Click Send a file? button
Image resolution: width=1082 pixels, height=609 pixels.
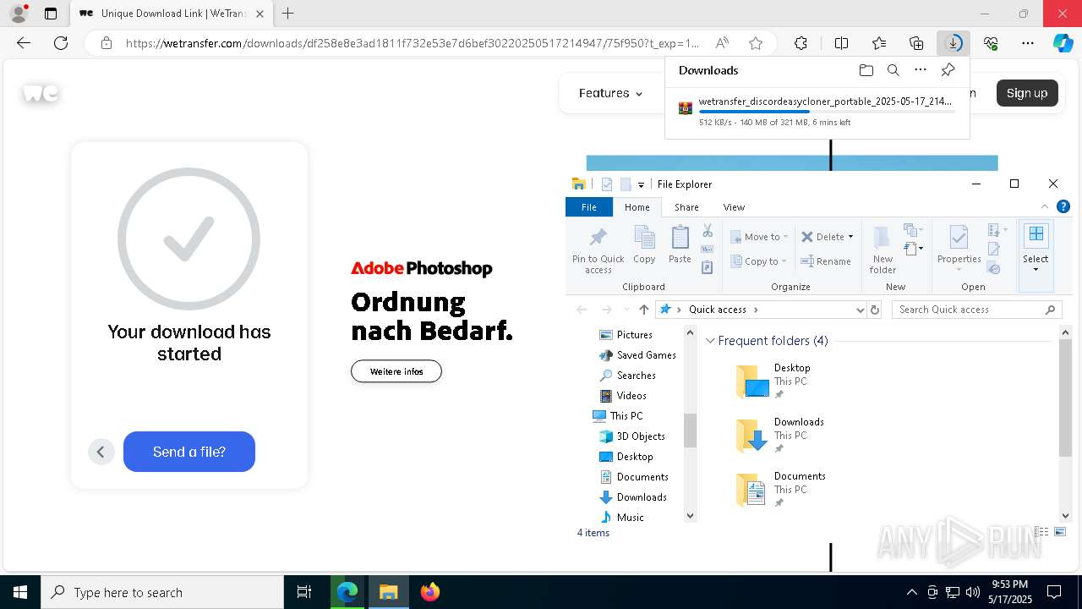coord(189,452)
